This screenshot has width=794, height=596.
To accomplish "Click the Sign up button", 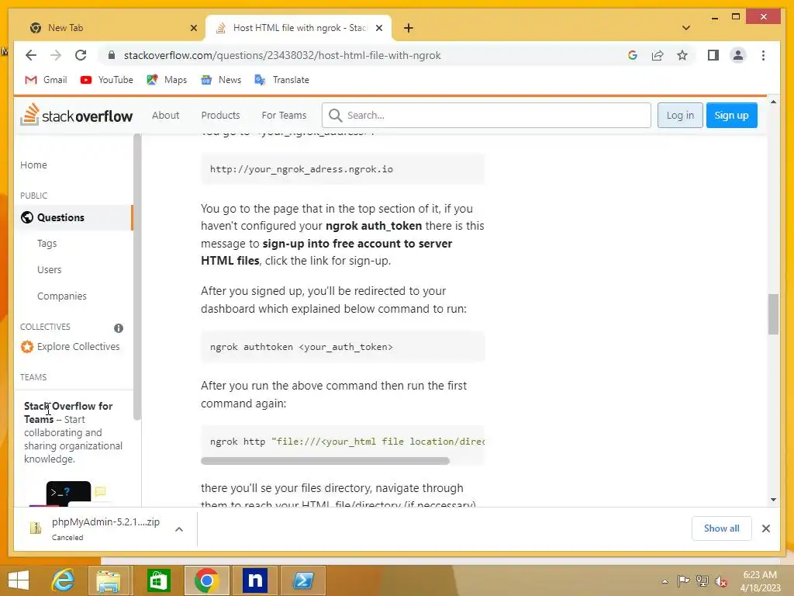I will click(731, 115).
